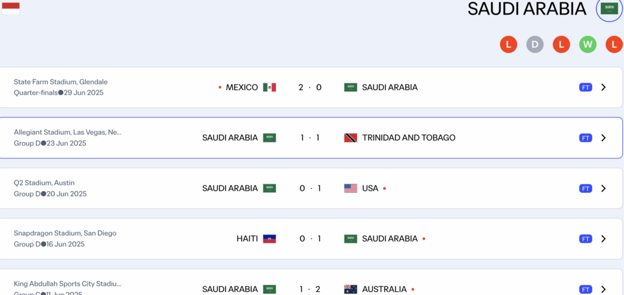Open the TRINIDAD AND TOBAGO team link
This screenshot has width=624, height=295.
(408, 138)
